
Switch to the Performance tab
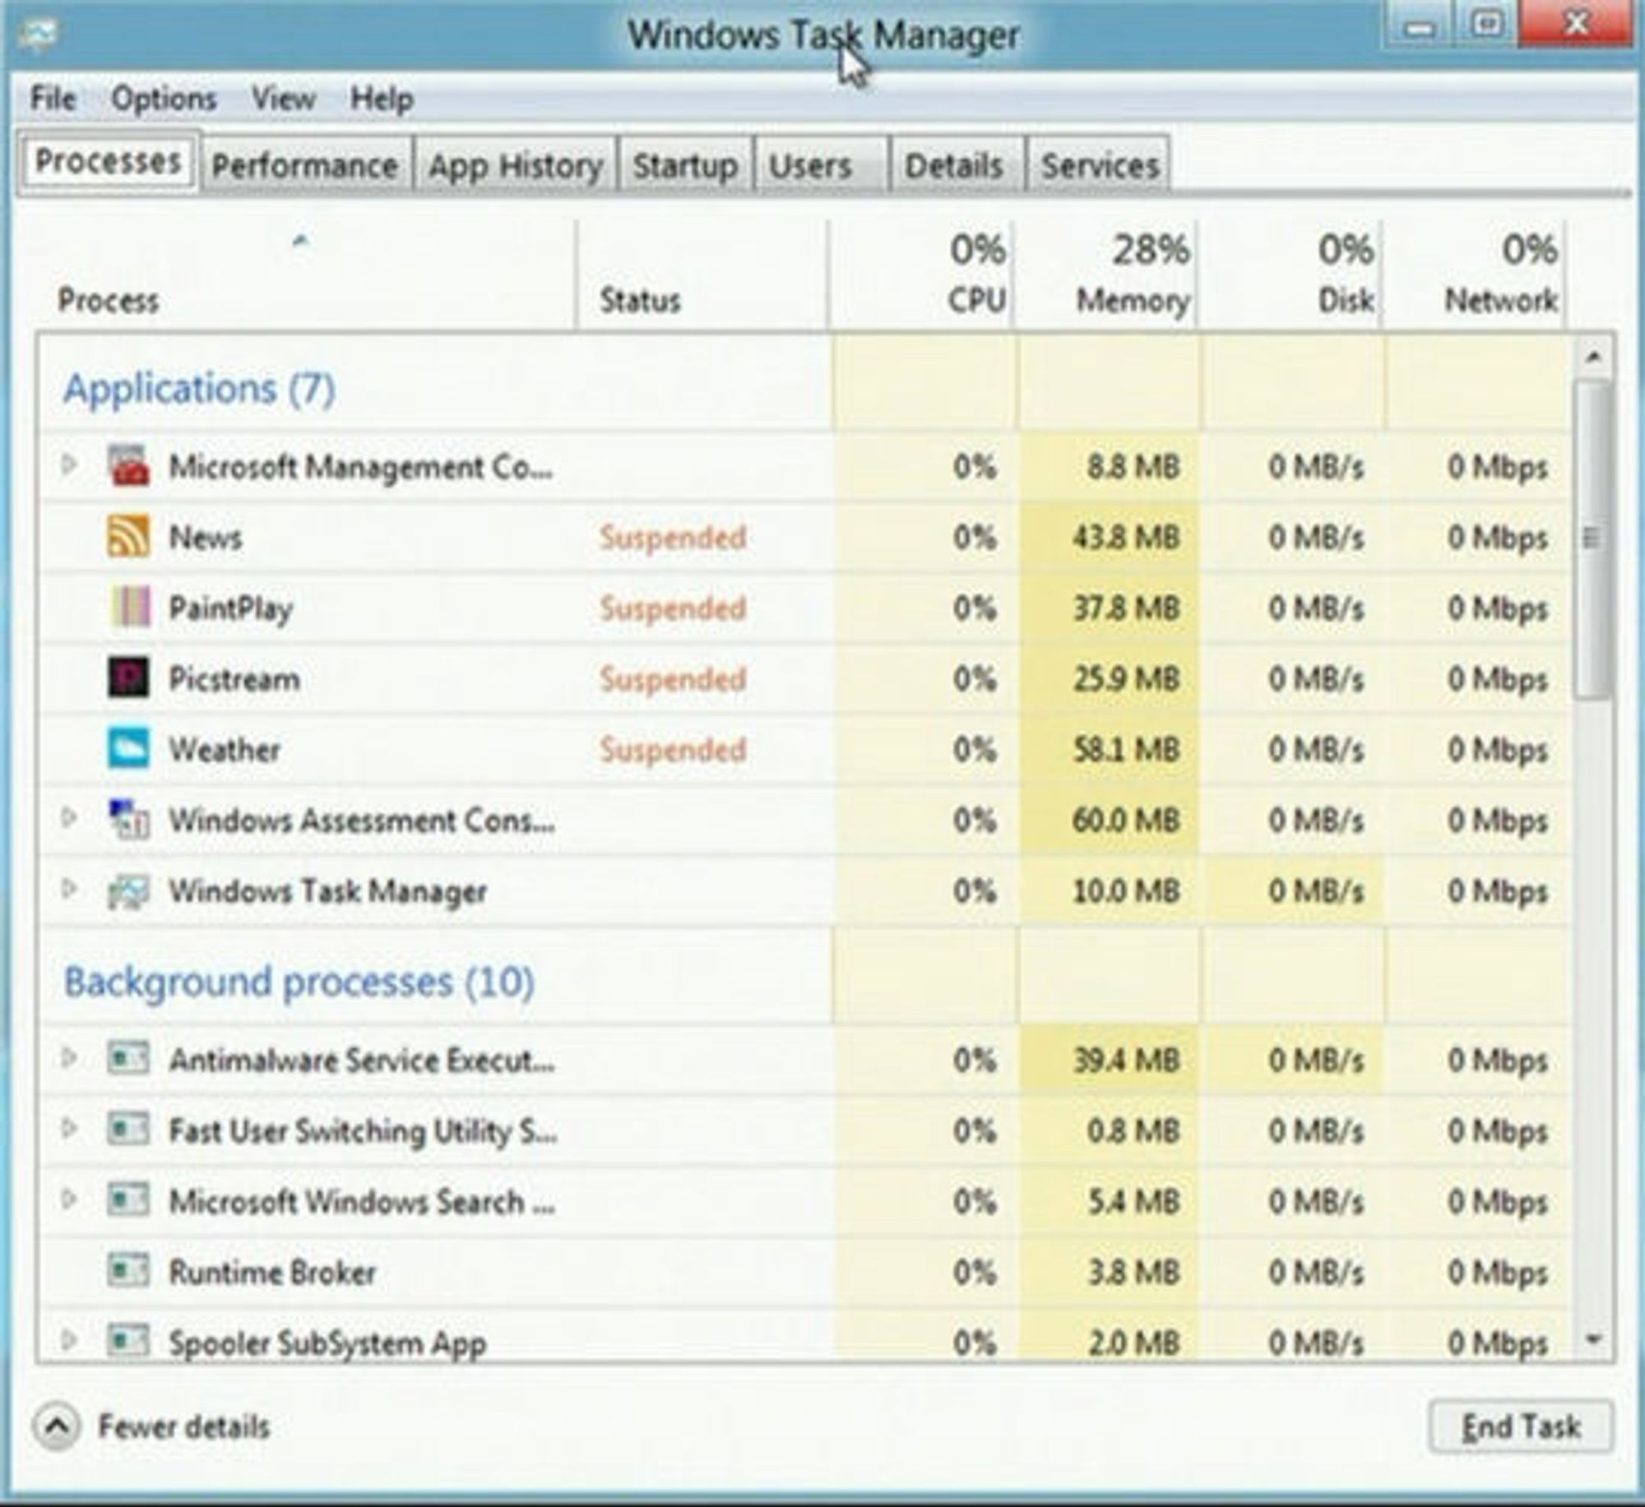[x=305, y=165]
